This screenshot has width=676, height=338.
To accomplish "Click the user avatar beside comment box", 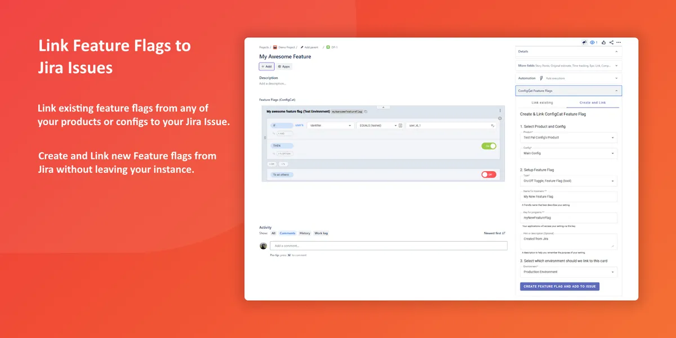I will click(263, 246).
